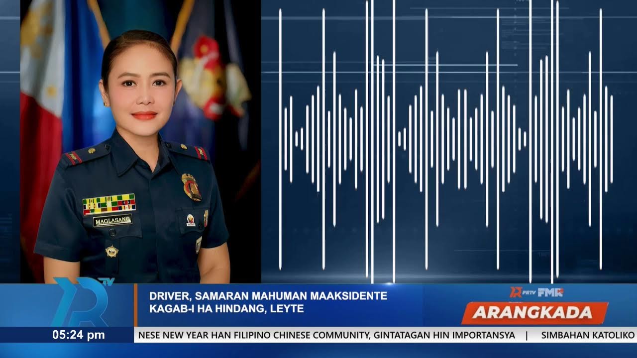Screen dimensions: 637x358
Task: Click the gold police badge on uniform
Action: (191, 187)
